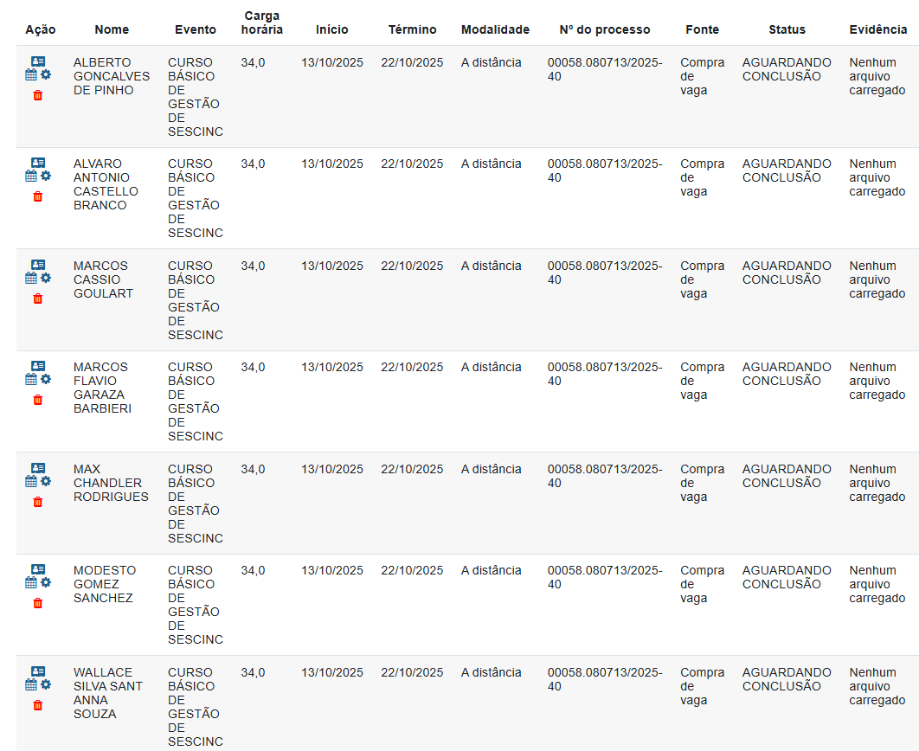
Task: Open ID card icon for Alberto Goncalves de Pinho
Action: tap(38, 61)
